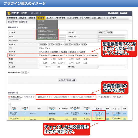Sort 注文番号 column ascending with up arrow
This screenshot has width=138, height=138.
pos(24,110)
